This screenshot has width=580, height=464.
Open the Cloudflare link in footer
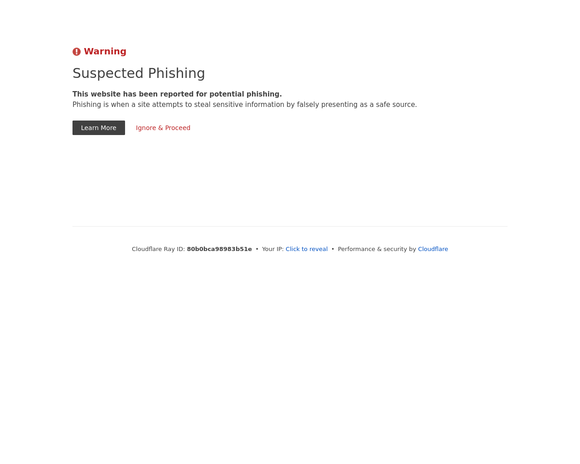click(433, 249)
